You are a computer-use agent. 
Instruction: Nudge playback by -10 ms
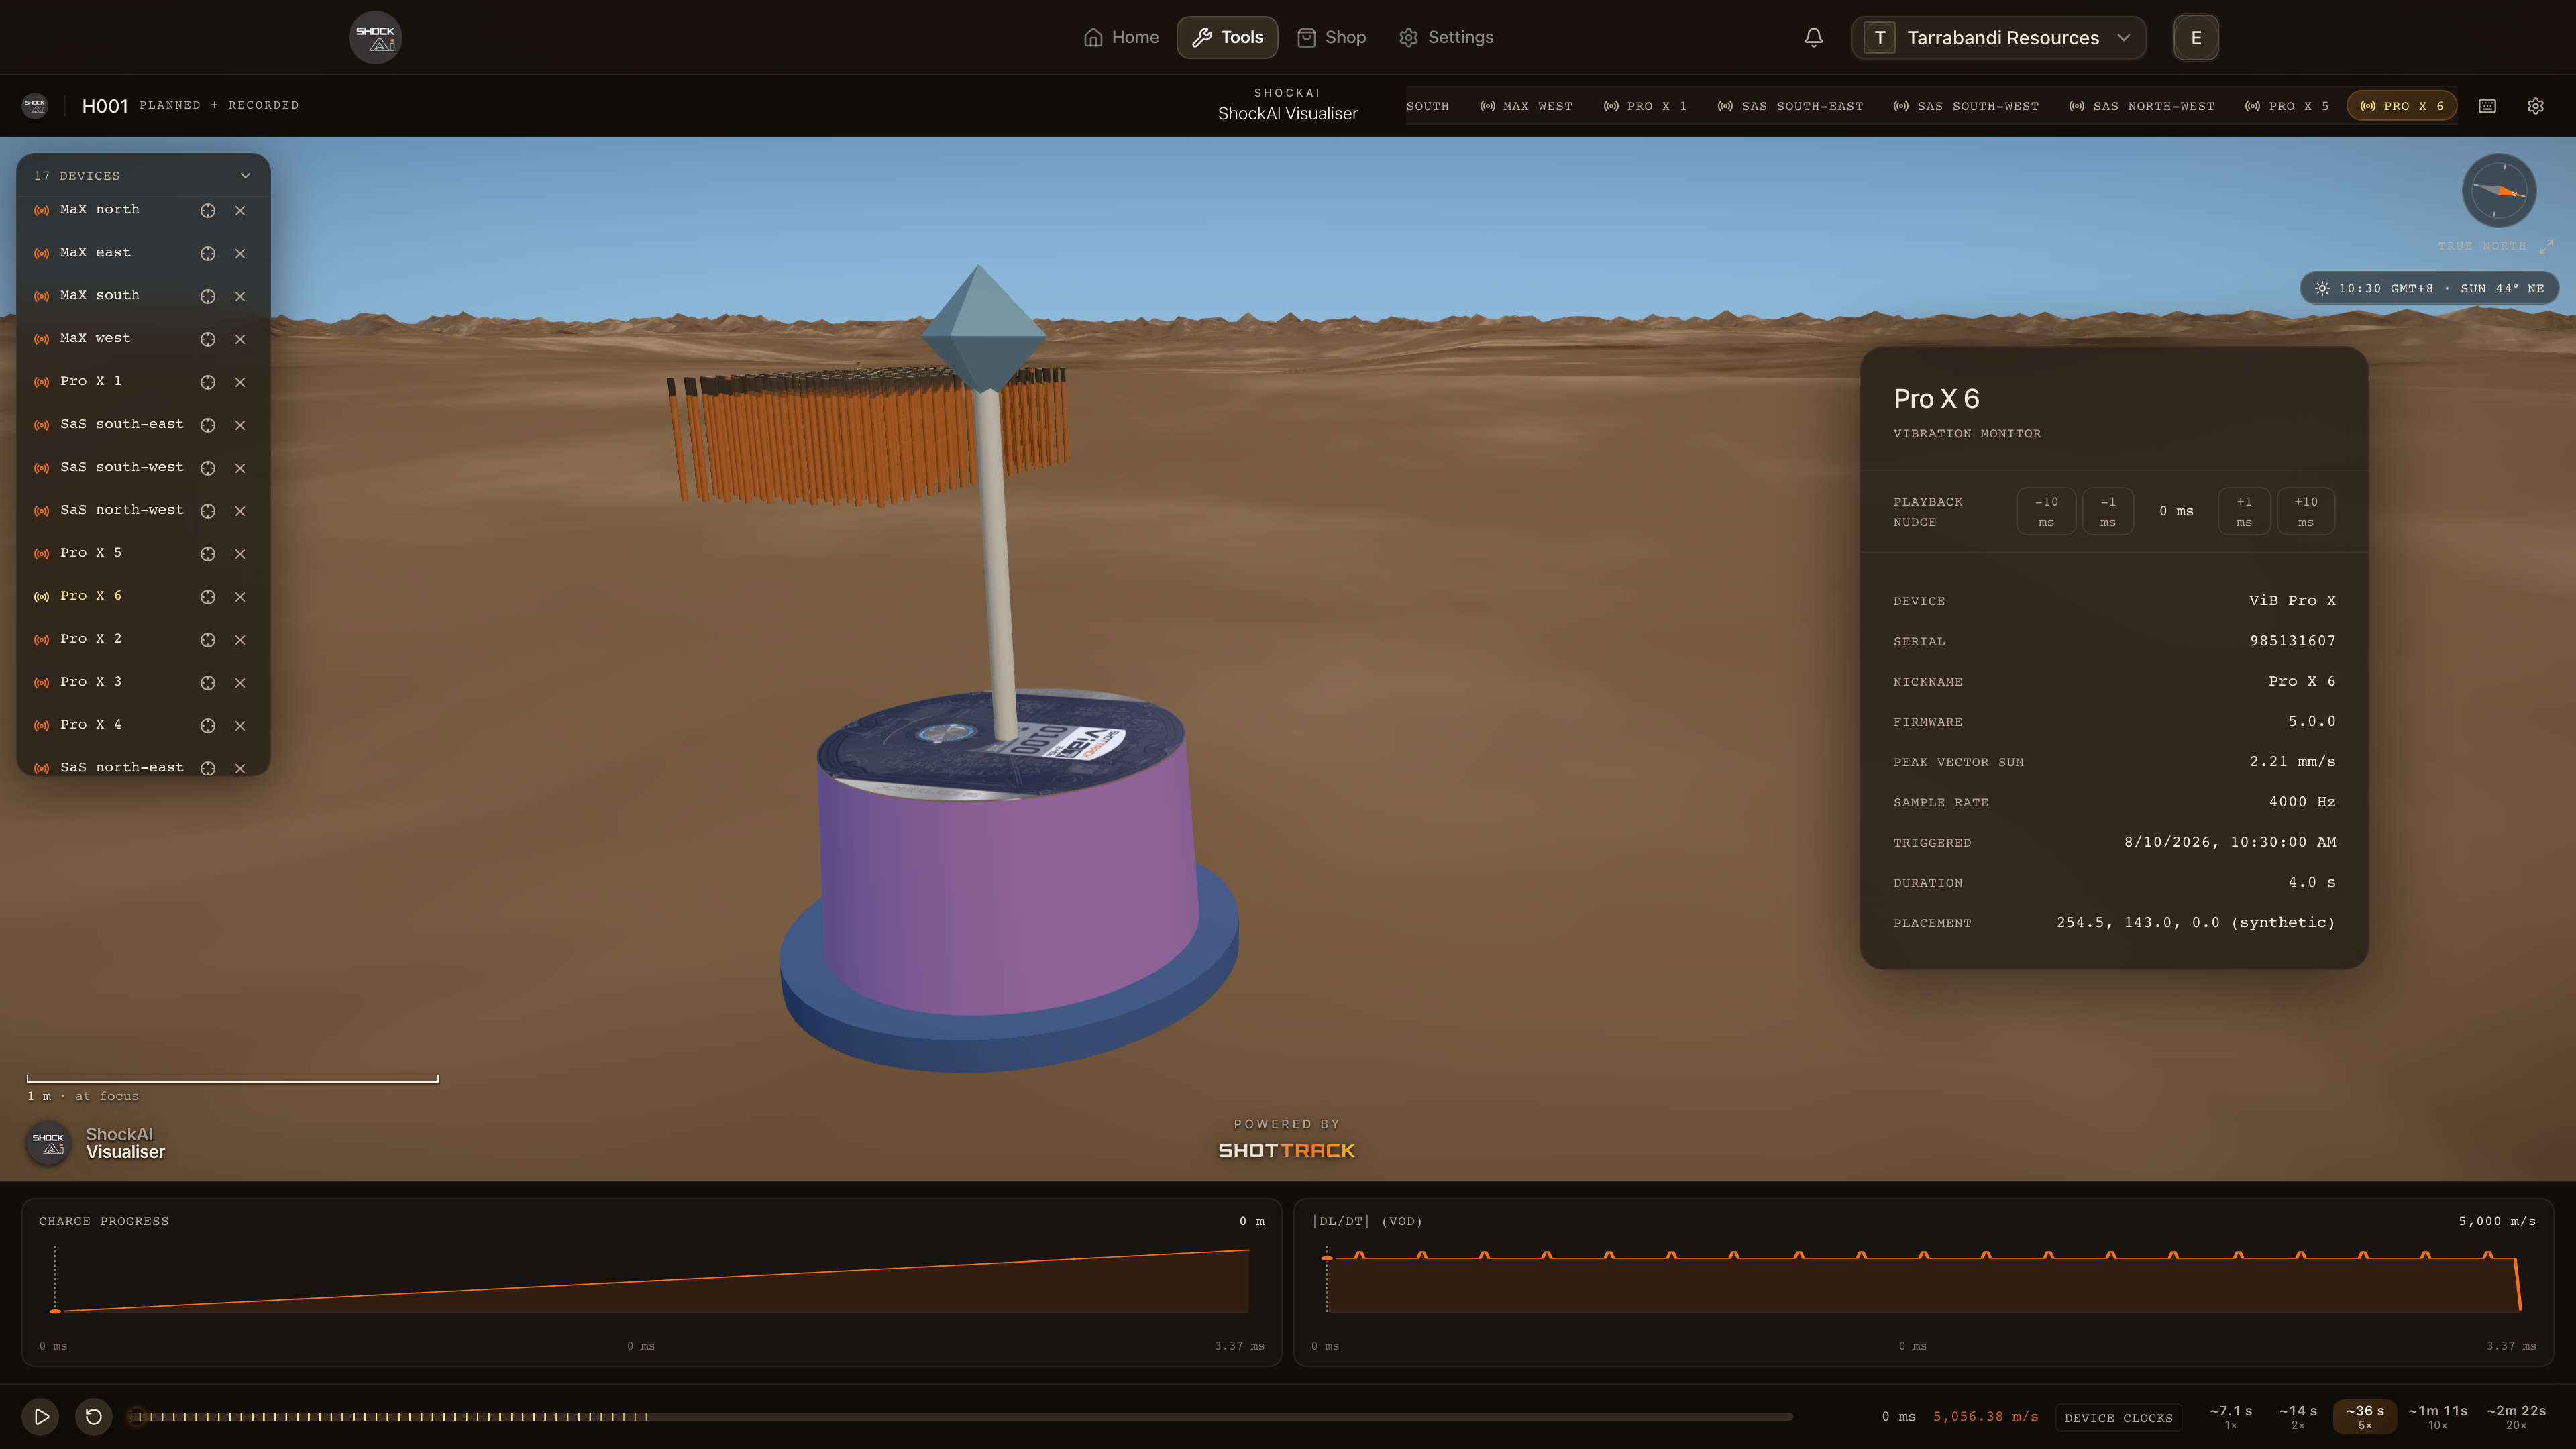point(2046,511)
